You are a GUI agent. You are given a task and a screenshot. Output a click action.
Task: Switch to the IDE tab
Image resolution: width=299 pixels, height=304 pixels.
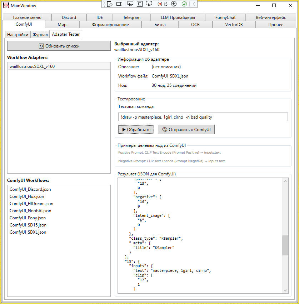tap(99, 18)
